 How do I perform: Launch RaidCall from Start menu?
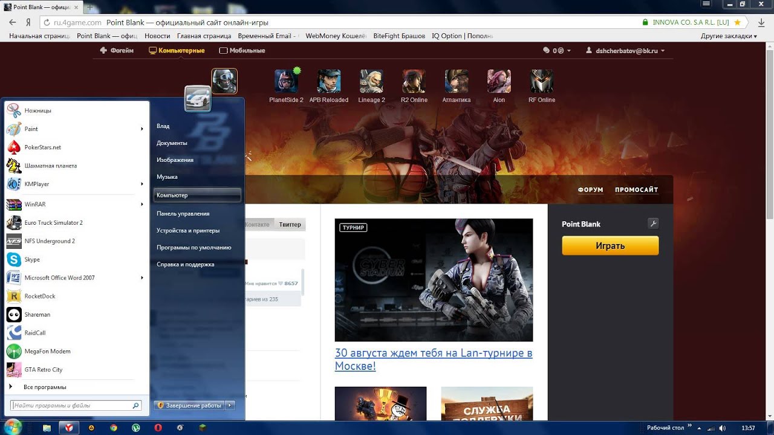coord(77,333)
